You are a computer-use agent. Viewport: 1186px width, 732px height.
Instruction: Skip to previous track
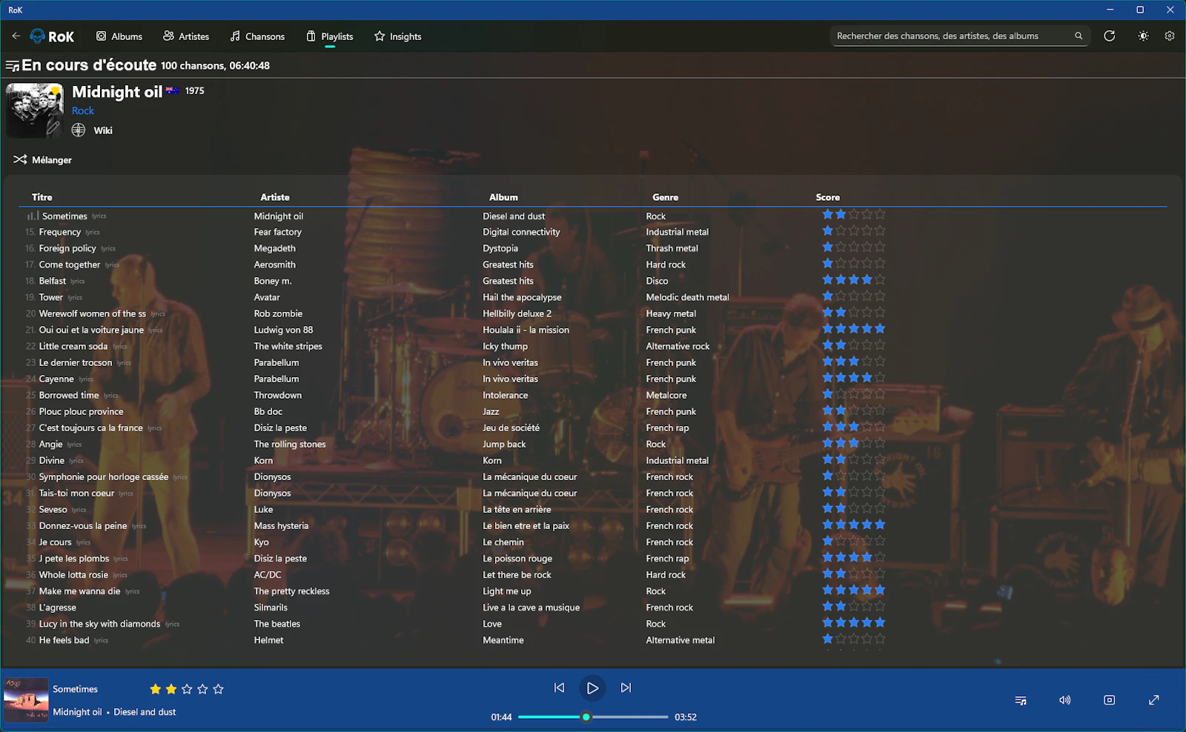(x=560, y=688)
